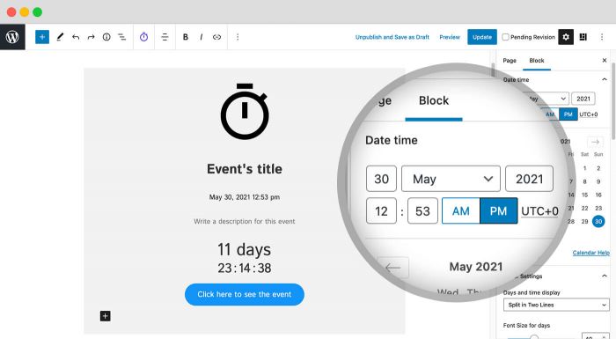This screenshot has height=339, width=616.
Task: Select calendar day 2
Action: [x=598, y=168]
